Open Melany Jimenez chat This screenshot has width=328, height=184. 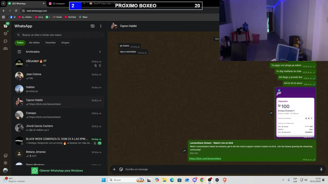click(x=59, y=154)
